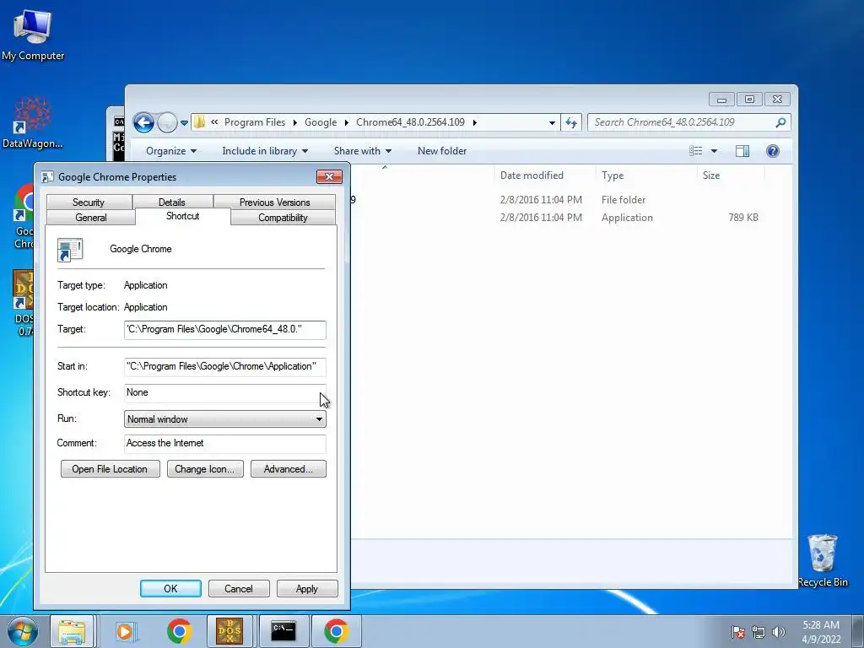The height and width of the screenshot is (648, 864).
Task: Open the Previous Versions tab
Action: 274,202
